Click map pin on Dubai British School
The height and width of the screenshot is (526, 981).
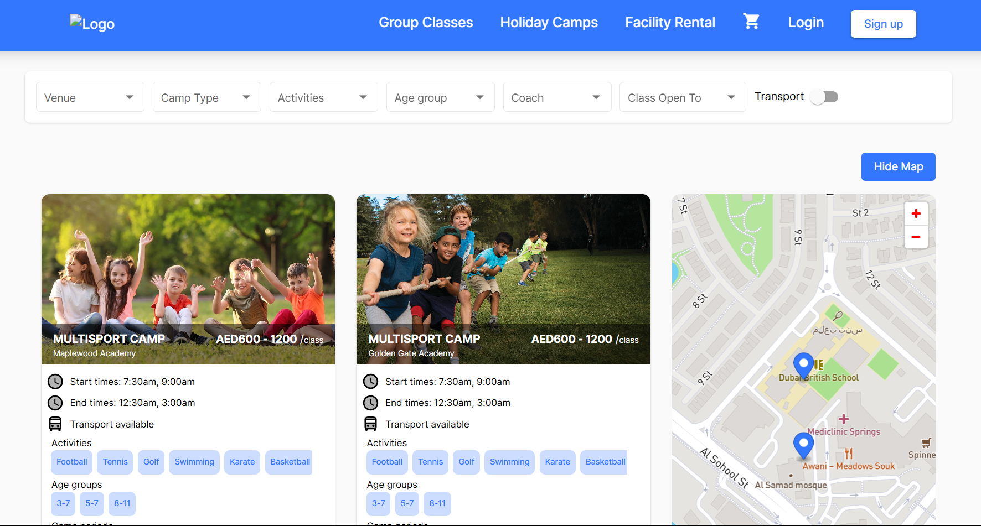point(803,365)
